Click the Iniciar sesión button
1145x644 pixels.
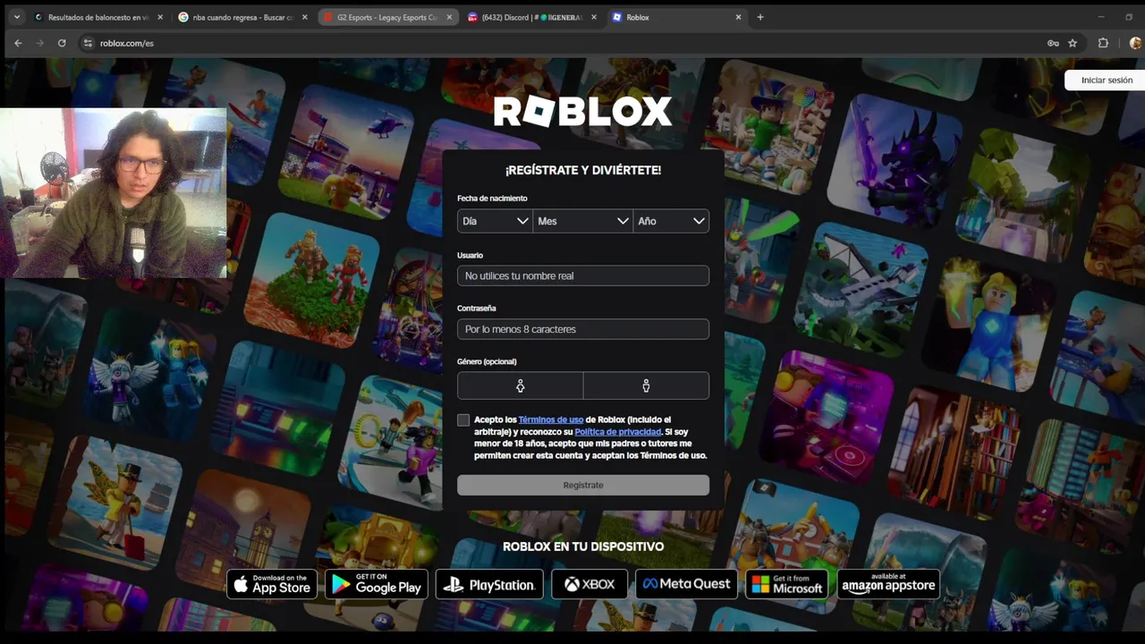coord(1107,80)
